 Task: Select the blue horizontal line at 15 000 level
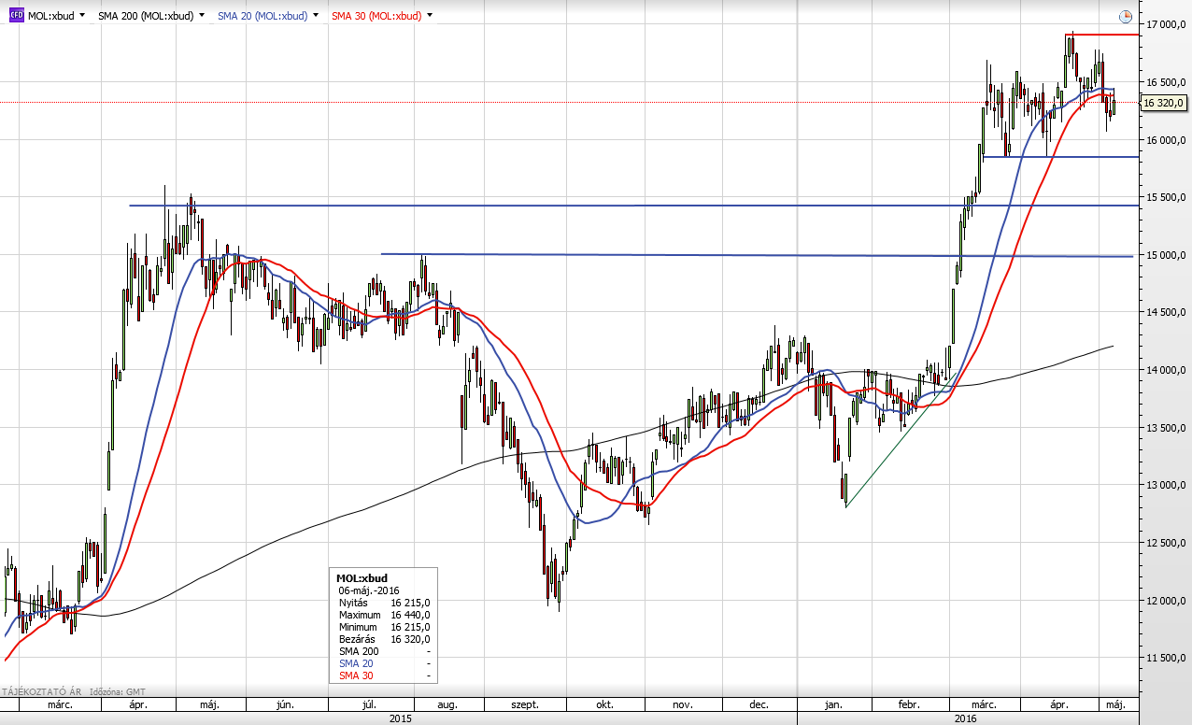[757, 255]
